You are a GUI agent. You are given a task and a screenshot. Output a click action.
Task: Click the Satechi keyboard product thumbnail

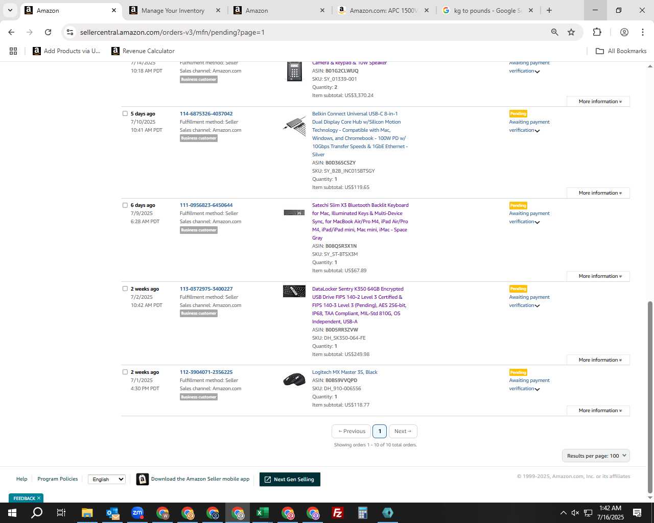pyautogui.click(x=294, y=212)
